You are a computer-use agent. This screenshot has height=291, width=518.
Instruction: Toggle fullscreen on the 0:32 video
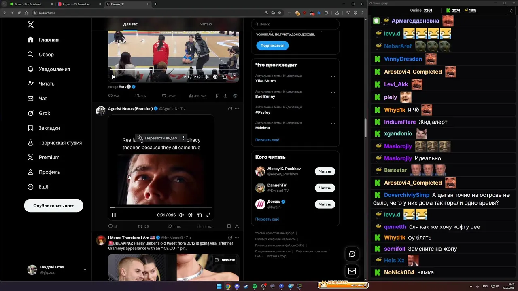[234, 77]
